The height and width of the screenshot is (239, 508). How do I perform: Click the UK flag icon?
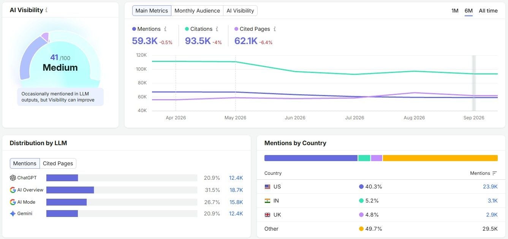267,215
